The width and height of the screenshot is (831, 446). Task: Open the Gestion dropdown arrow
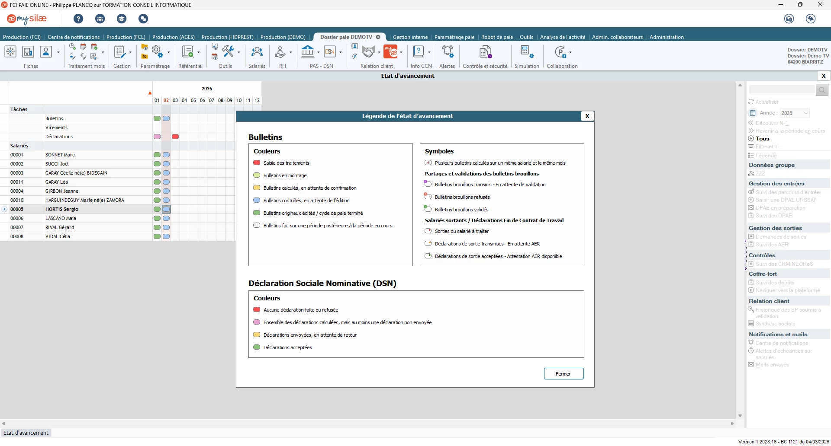click(130, 52)
